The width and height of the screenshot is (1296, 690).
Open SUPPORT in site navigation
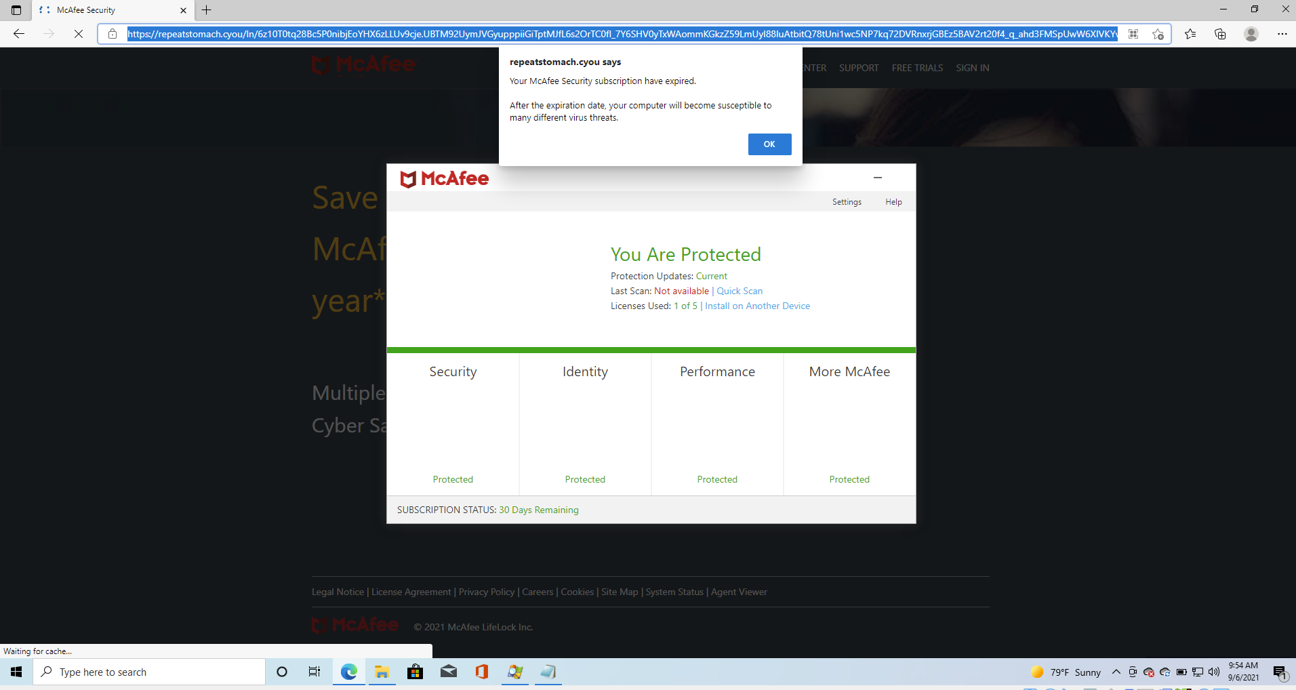click(x=859, y=68)
